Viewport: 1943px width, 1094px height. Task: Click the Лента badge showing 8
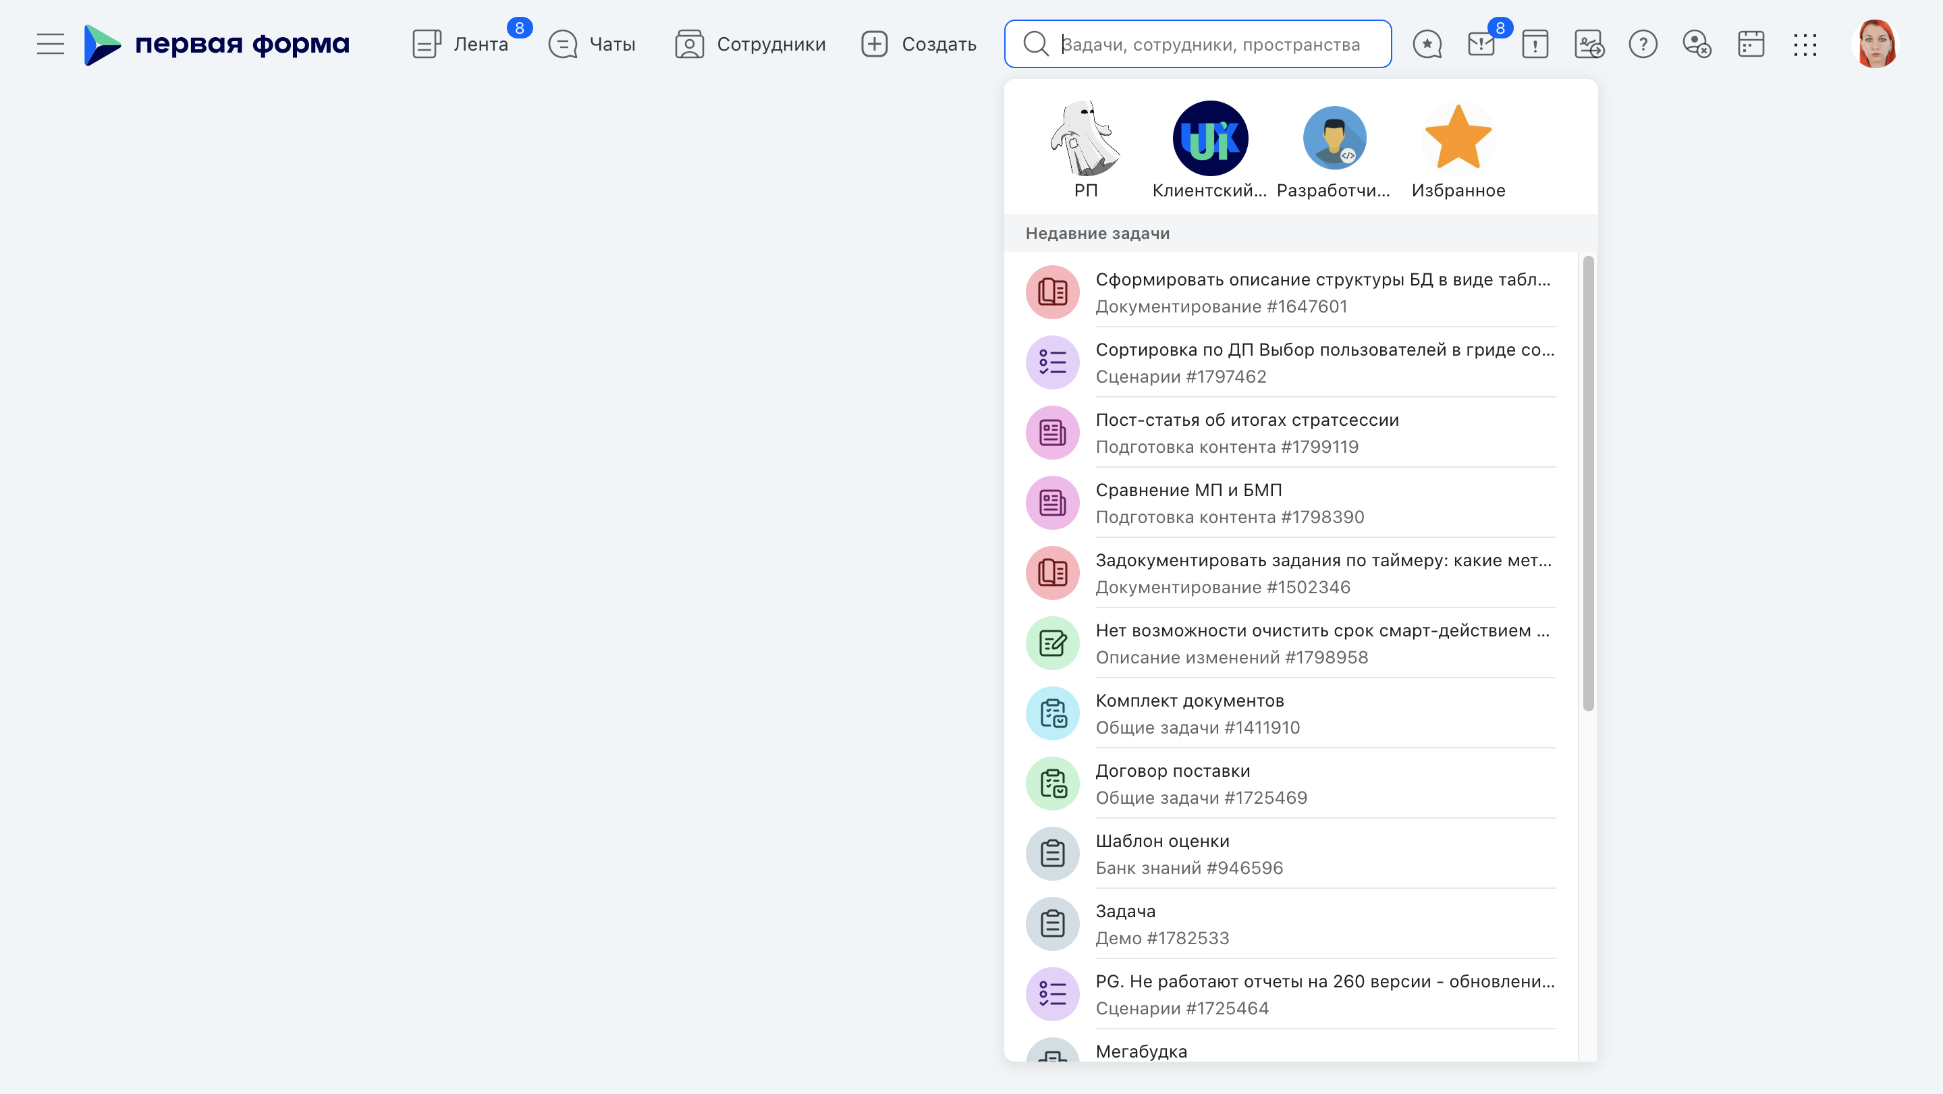click(519, 28)
